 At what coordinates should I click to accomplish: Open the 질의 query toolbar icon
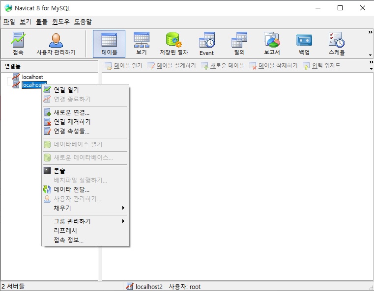(239, 44)
